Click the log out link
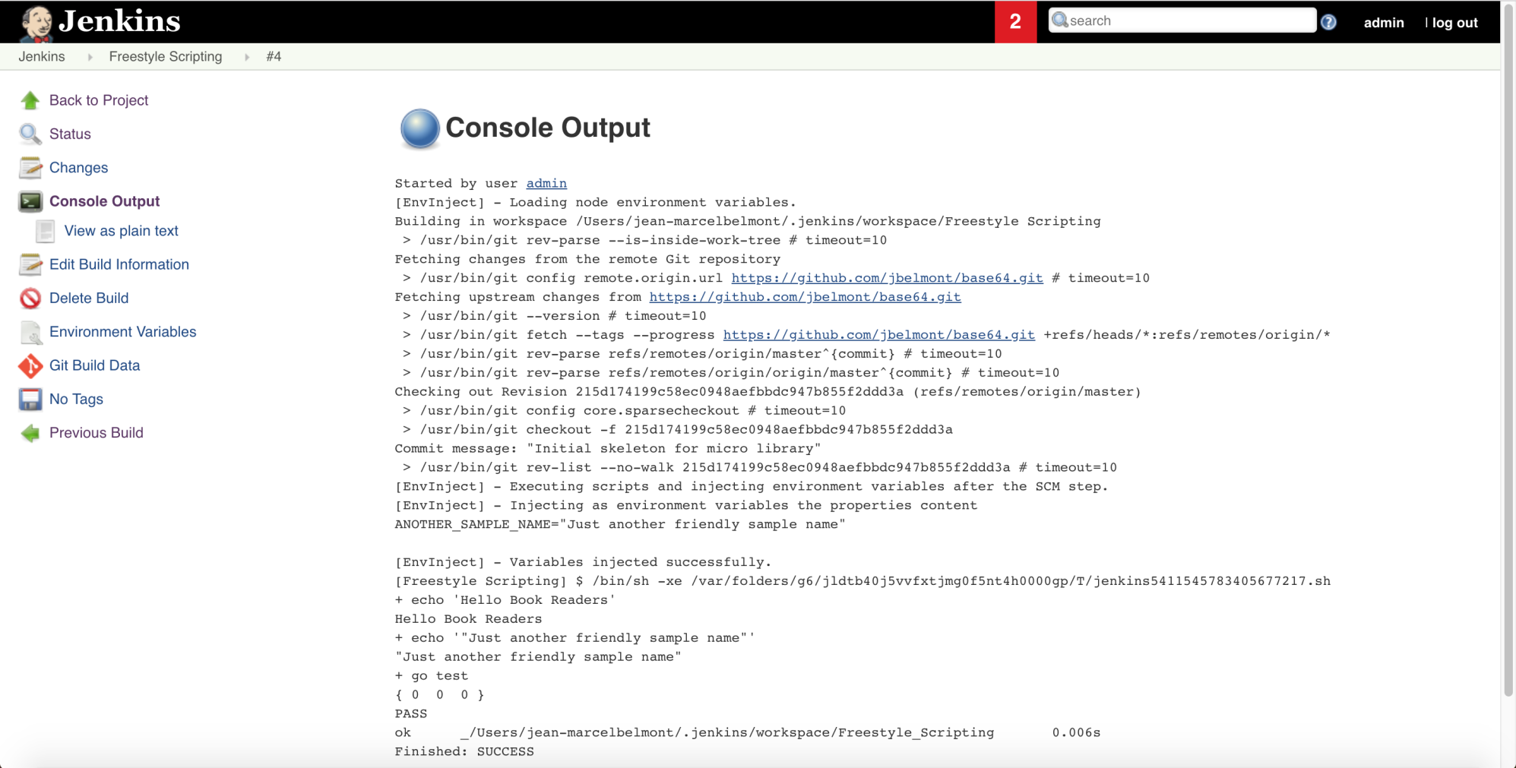Screen dimensions: 1516x768 pyautogui.click(x=1454, y=23)
